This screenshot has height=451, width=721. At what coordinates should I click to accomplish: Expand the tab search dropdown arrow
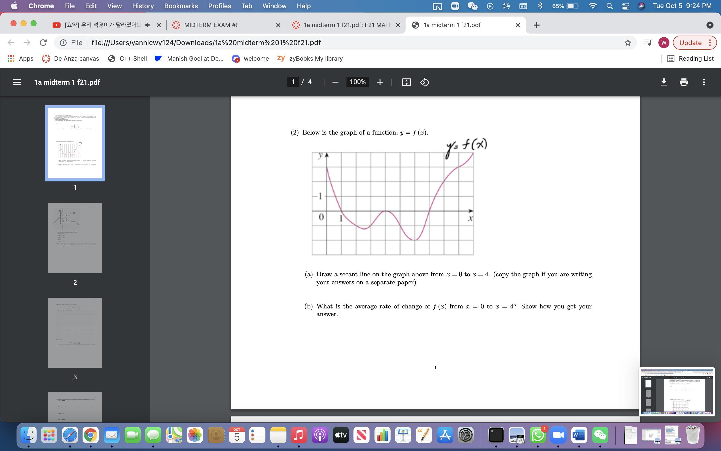710,25
